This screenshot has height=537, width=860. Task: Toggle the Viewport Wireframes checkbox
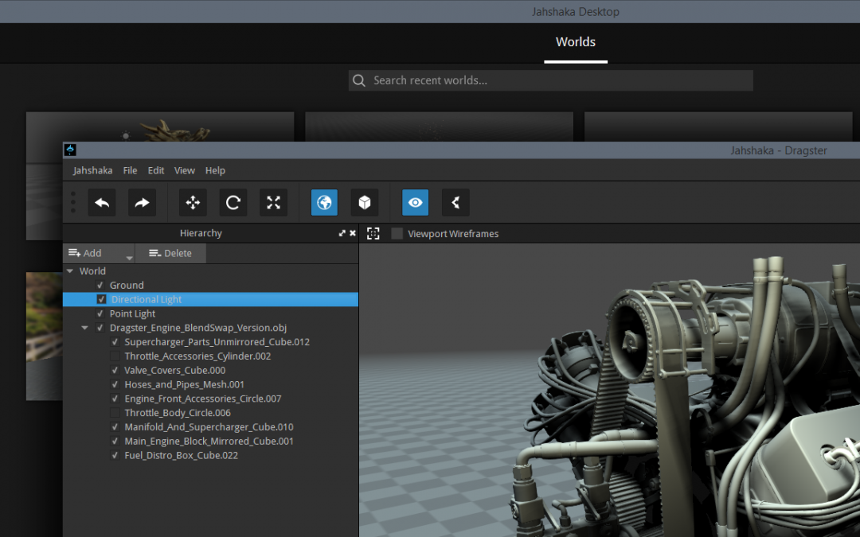point(397,233)
